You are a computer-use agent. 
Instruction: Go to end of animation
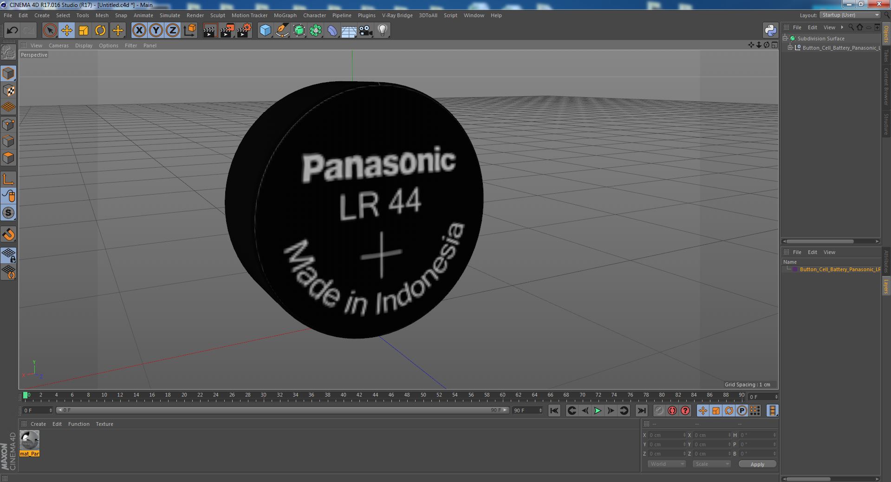pyautogui.click(x=641, y=410)
